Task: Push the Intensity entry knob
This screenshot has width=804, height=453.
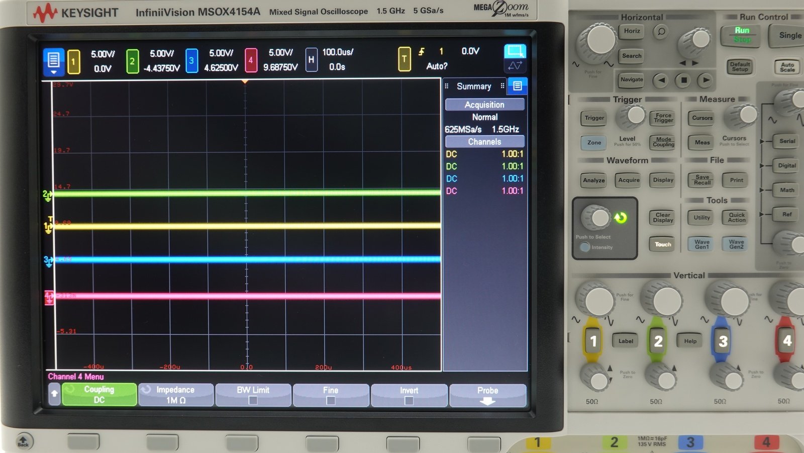Action: click(x=596, y=218)
